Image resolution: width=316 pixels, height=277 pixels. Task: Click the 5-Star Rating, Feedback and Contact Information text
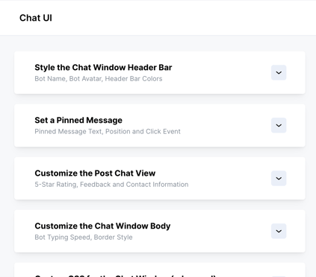tap(111, 185)
